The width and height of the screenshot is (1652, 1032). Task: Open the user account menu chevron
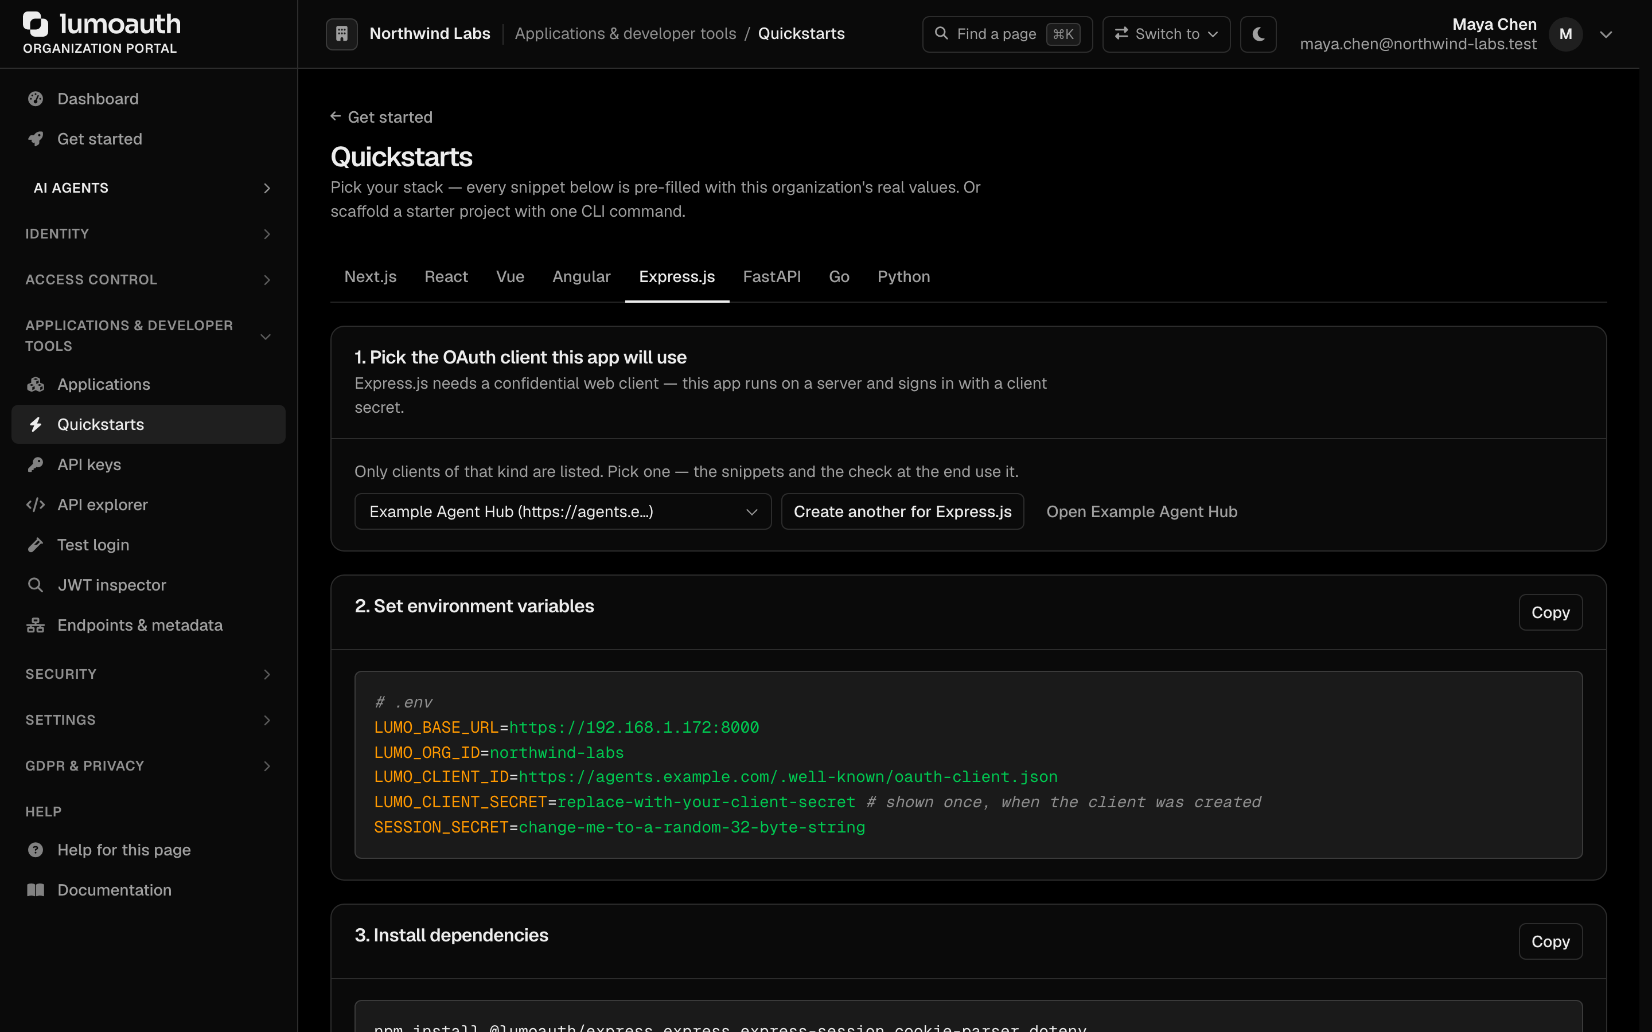[x=1606, y=34]
